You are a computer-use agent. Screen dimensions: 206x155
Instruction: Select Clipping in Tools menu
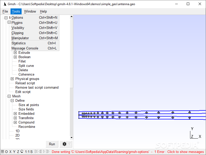[35, 33]
